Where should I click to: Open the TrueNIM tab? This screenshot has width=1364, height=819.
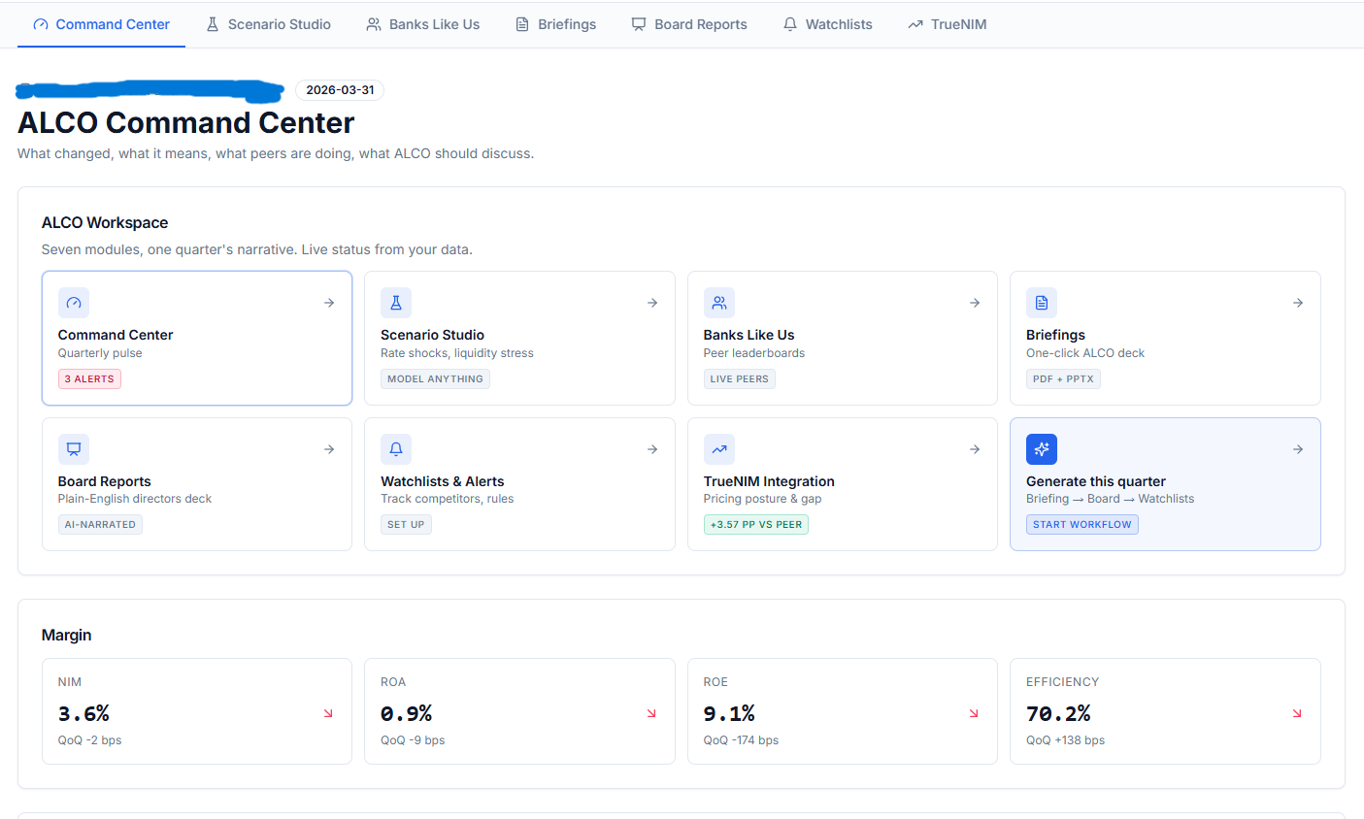(x=947, y=24)
